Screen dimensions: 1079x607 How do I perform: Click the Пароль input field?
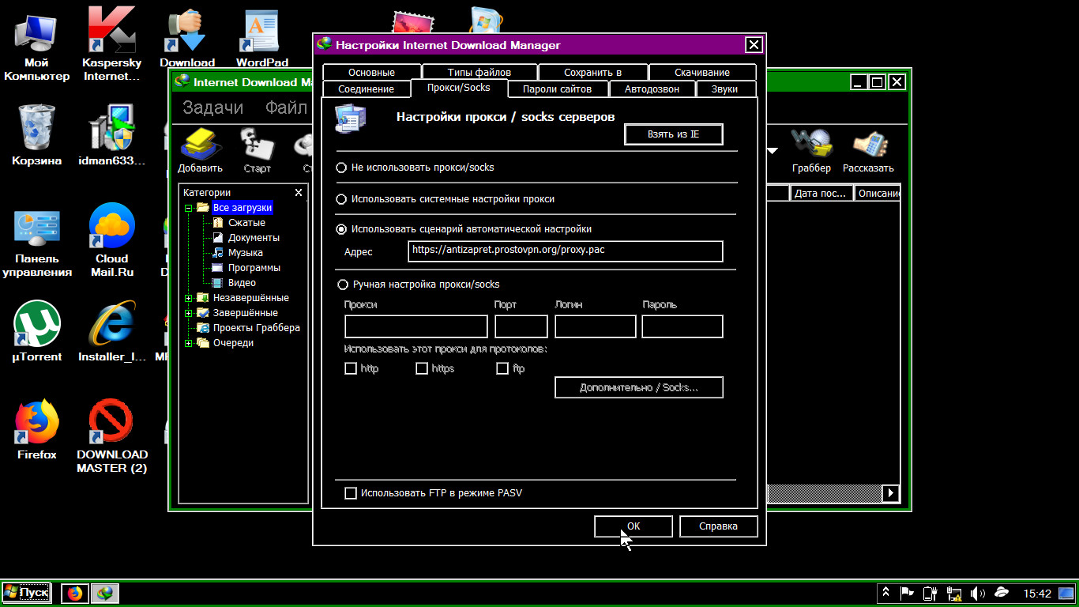point(682,326)
